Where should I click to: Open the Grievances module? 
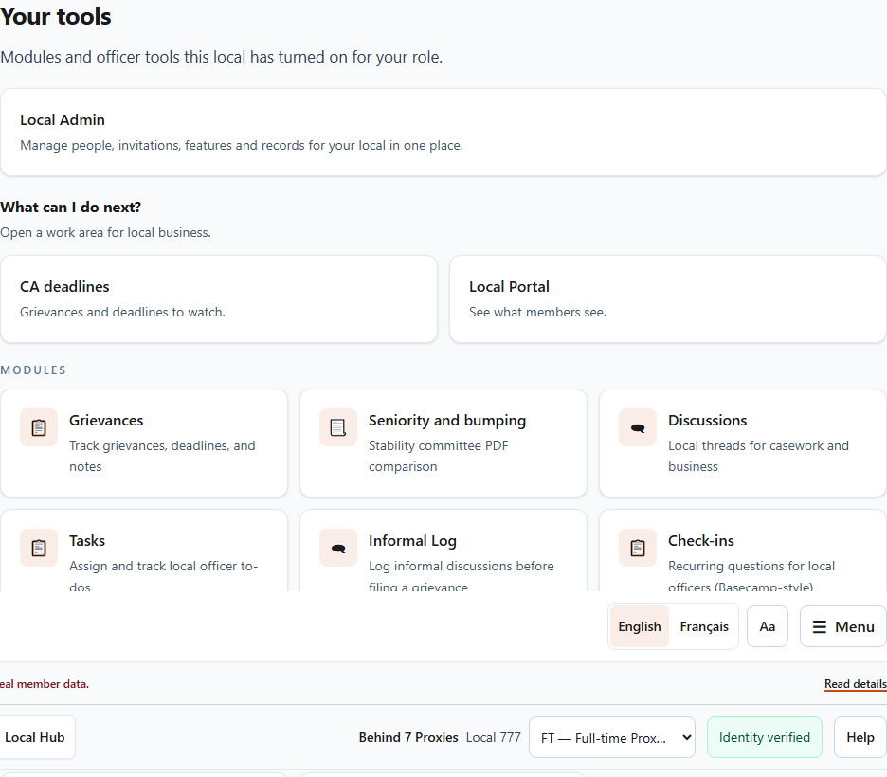pos(144,443)
